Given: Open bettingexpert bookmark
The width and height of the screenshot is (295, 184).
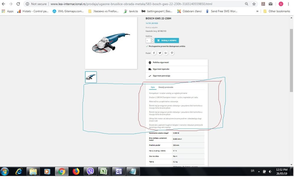Looking at the screenshot, I should point(157,11).
